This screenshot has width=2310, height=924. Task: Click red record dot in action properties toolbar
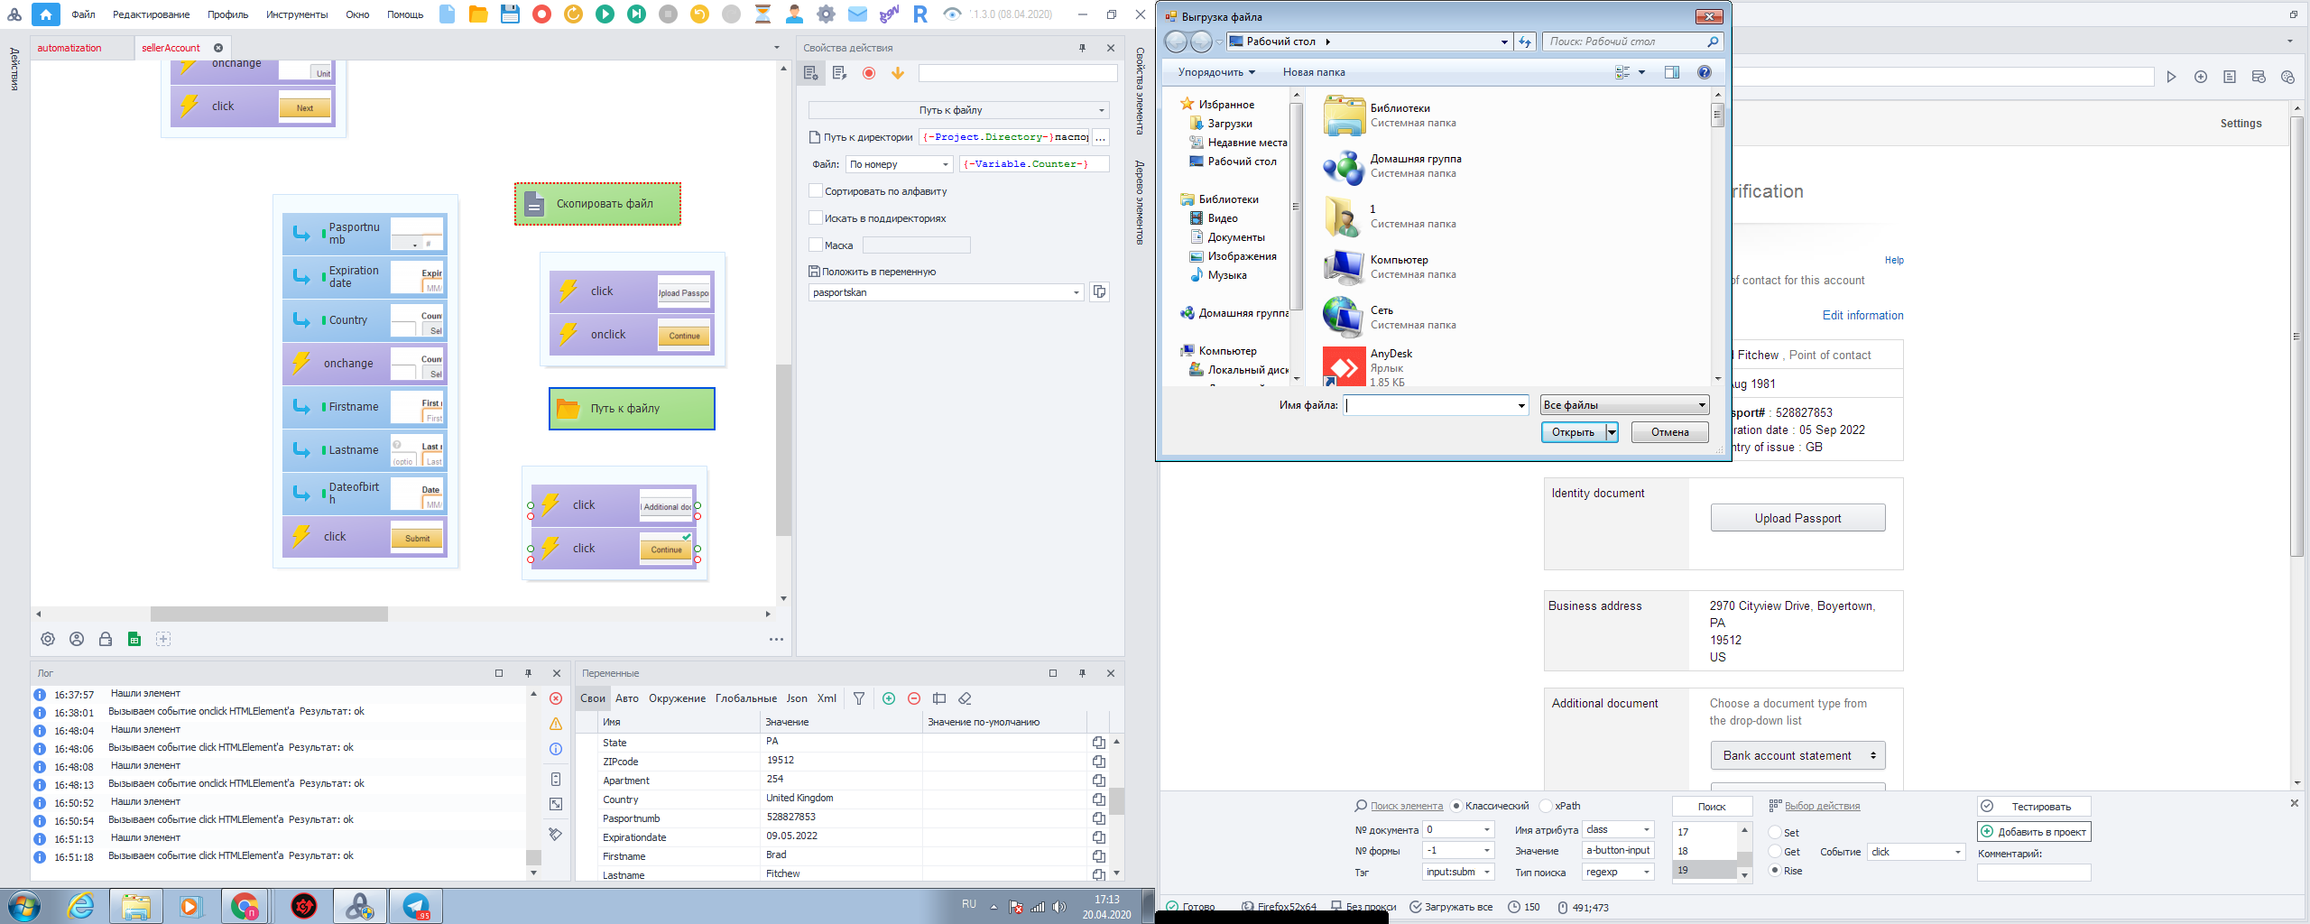[868, 73]
